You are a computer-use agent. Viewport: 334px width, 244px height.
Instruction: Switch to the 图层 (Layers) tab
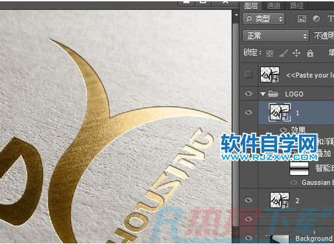click(251, 5)
